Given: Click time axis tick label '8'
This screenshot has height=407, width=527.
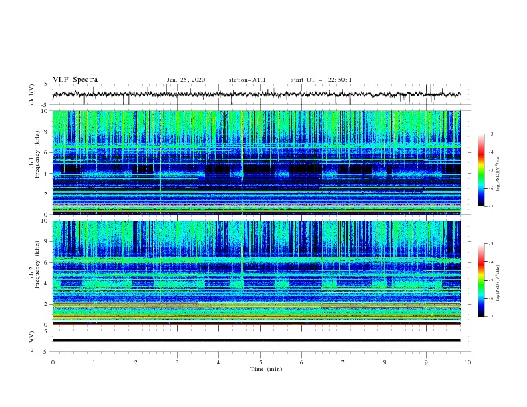Looking at the screenshot, I should click(385, 362).
